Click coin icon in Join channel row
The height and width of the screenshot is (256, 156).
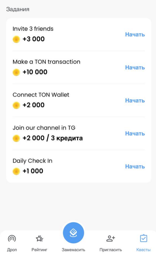(x=16, y=138)
